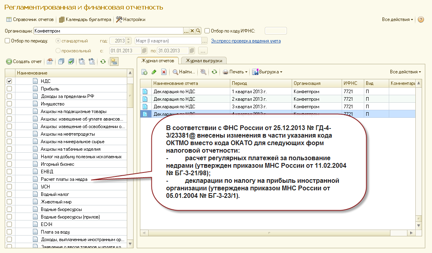Check the ЕНВД checkbox
This screenshot has width=432, height=253.
click(10, 171)
